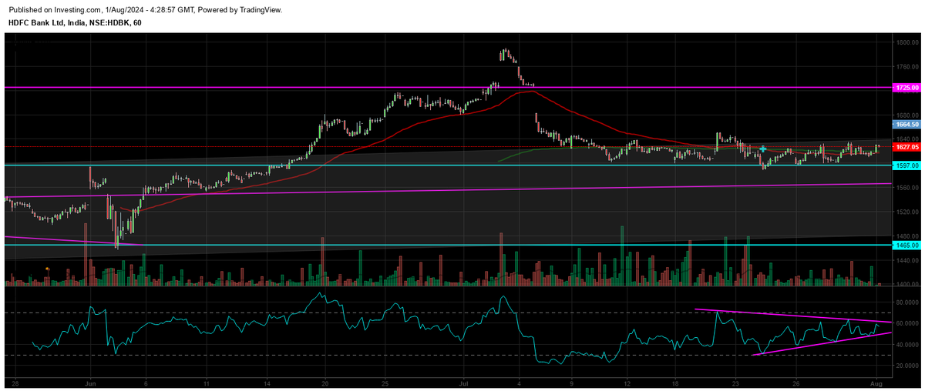Select the red 1627.05 current price label
This screenshot has height=391, width=925.
coord(906,146)
